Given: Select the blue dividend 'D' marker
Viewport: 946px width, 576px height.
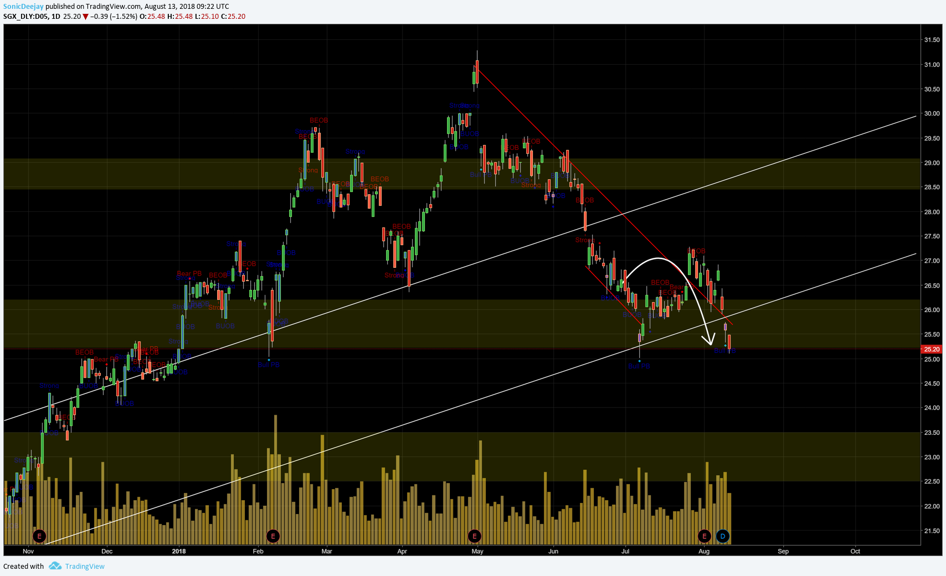Looking at the screenshot, I should (x=722, y=536).
